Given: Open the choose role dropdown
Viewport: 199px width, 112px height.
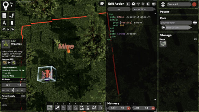Looking at the screenshot, I should (176, 23).
